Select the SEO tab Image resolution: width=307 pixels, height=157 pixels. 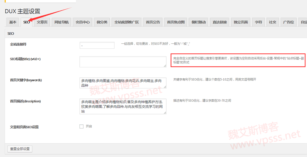(26, 22)
